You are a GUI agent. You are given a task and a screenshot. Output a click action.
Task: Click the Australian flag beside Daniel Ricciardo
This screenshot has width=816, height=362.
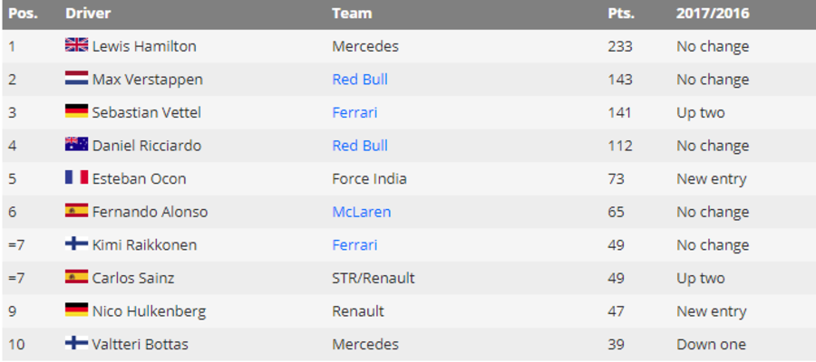point(76,145)
